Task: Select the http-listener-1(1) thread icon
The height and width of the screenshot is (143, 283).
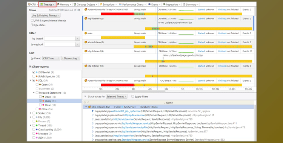Action: pyautogui.click(x=86, y=66)
